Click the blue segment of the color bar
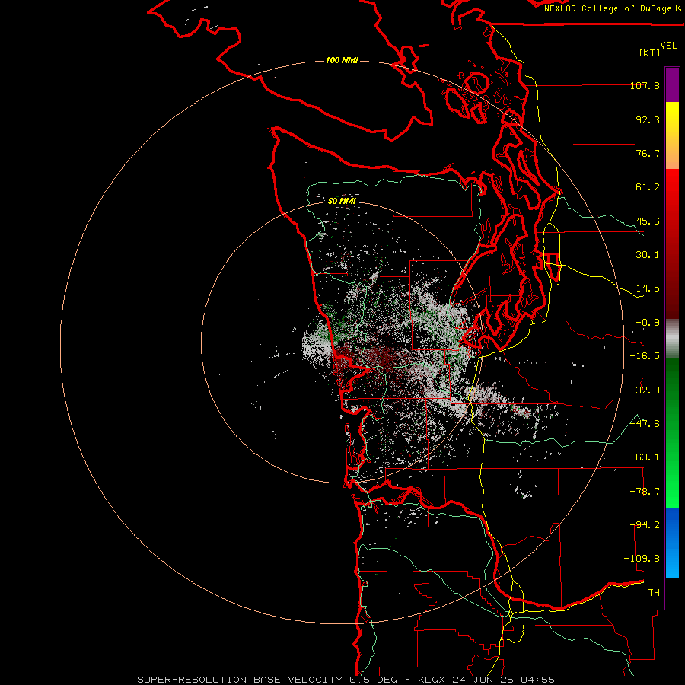This screenshot has height=685, width=685. (672, 543)
